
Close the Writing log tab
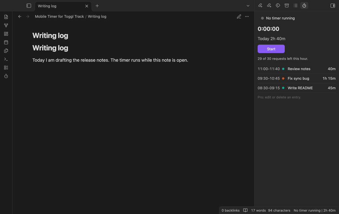click(x=87, y=6)
